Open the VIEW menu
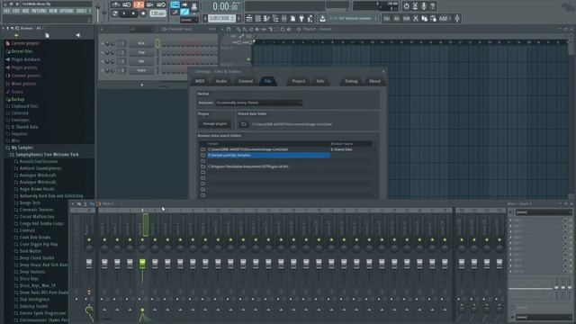This screenshot has width=576, height=324. point(53,11)
